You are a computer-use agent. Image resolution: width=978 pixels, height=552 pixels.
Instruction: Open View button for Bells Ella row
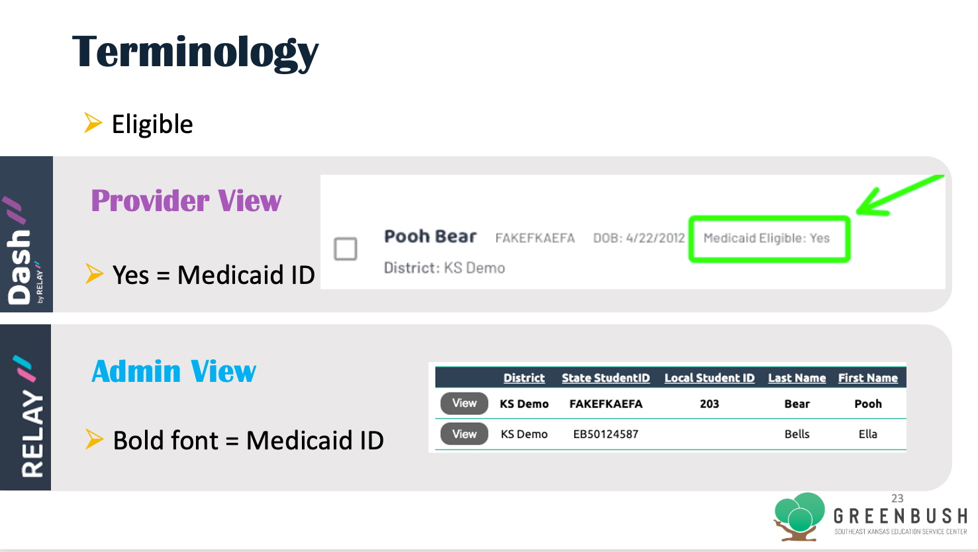coord(464,434)
